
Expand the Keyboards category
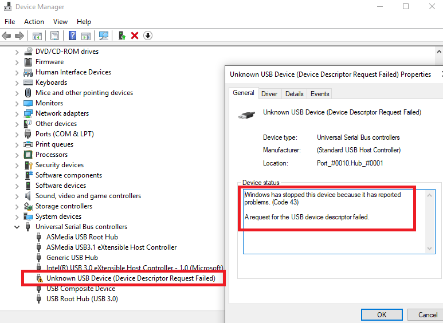pyautogui.click(x=17, y=82)
